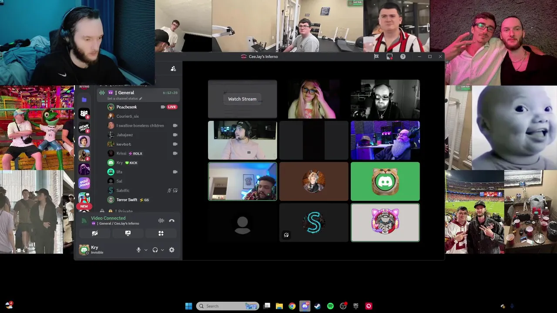The image size is (557, 313).
Task: Open the Andii Skwad server icon
Action: [x=84, y=183]
